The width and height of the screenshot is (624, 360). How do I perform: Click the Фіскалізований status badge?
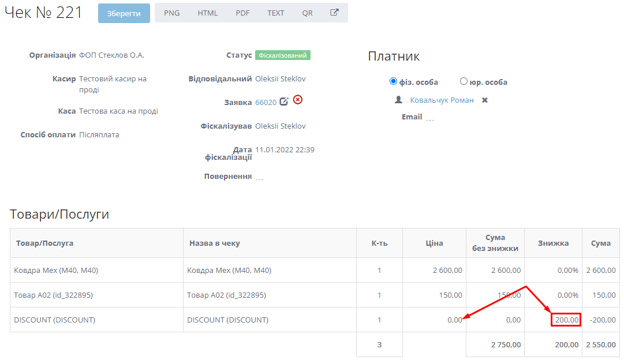point(283,55)
